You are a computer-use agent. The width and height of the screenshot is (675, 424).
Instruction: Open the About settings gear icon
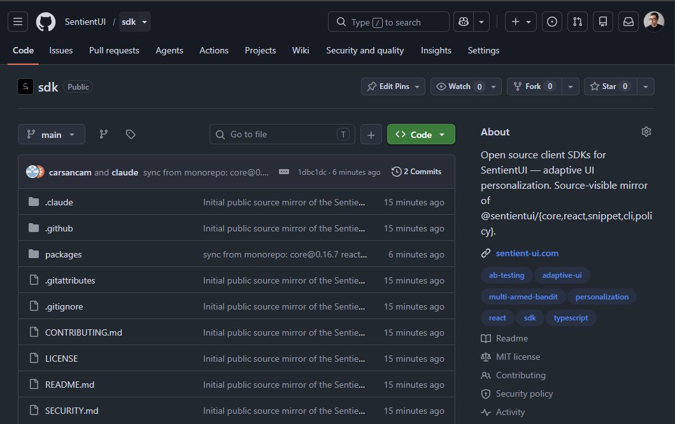(x=646, y=132)
